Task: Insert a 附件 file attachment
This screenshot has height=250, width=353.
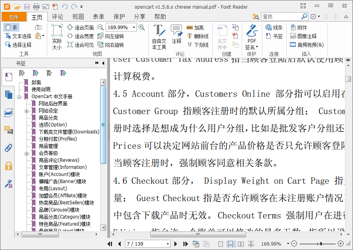Action: point(299,28)
